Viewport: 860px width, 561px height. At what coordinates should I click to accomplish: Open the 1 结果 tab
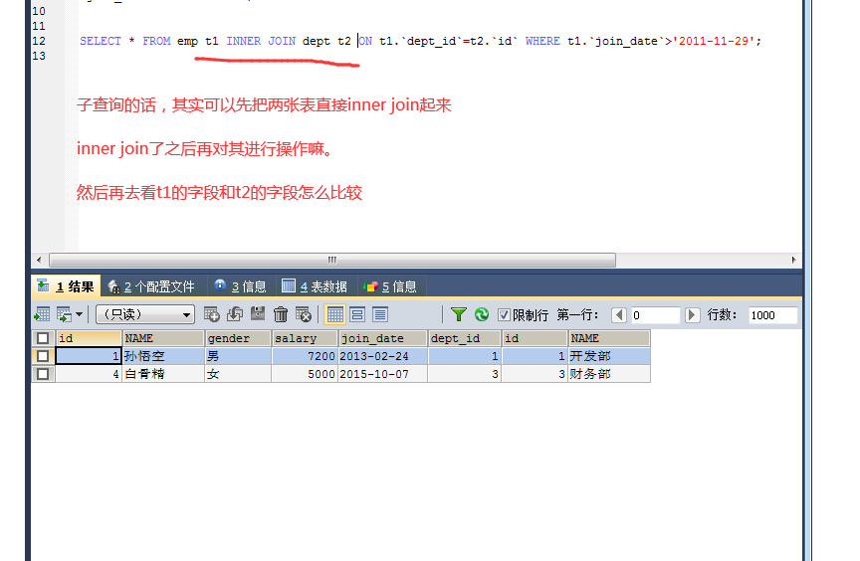tap(66, 286)
